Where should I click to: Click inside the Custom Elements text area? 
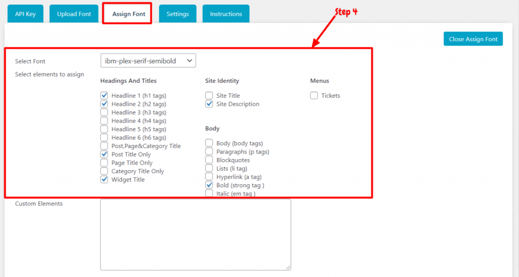coord(196,234)
